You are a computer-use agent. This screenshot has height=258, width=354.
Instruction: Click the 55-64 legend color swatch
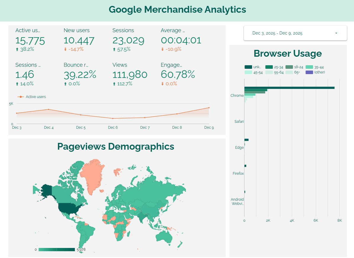tap(269, 72)
